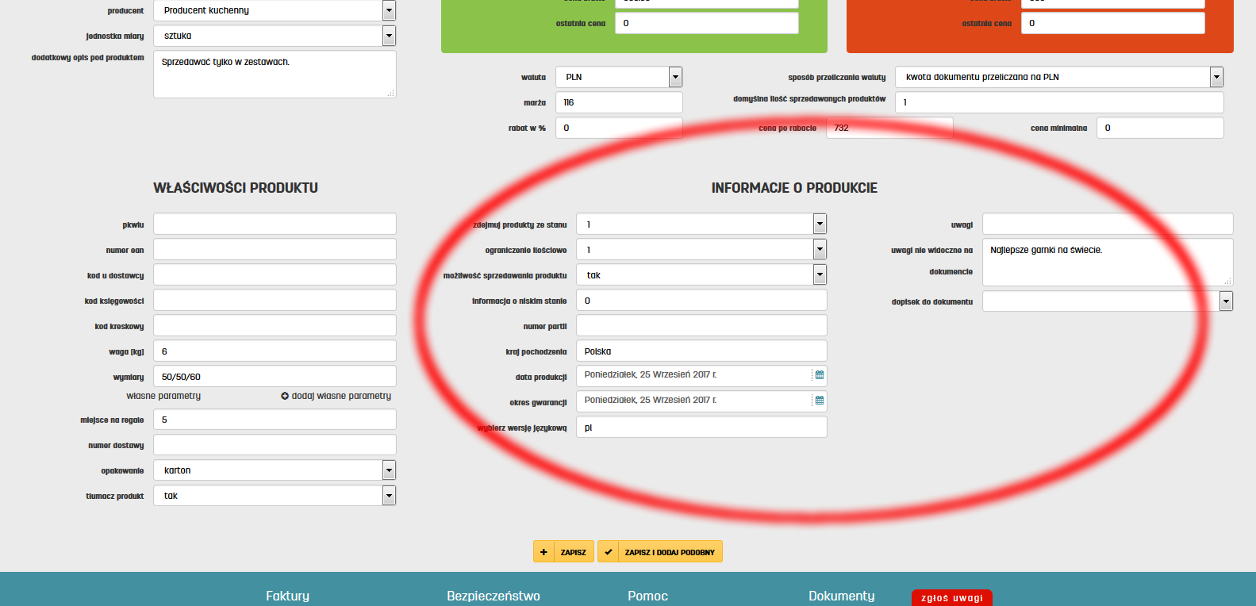Click the numer ean field
1256x606 pixels.
[x=275, y=249]
